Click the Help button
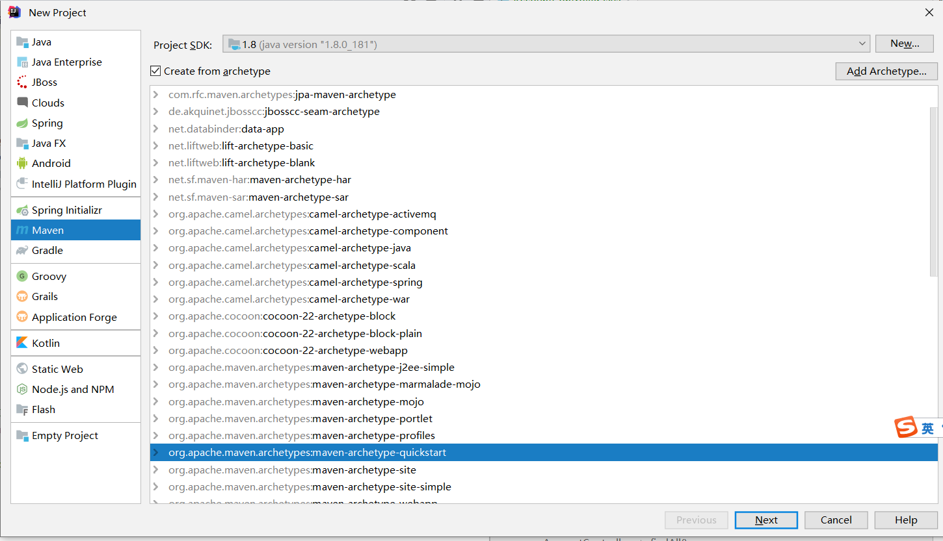 (x=906, y=520)
